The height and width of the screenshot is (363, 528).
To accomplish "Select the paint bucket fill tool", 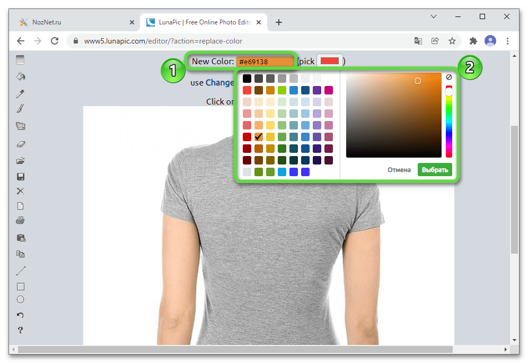I will 21,76.
